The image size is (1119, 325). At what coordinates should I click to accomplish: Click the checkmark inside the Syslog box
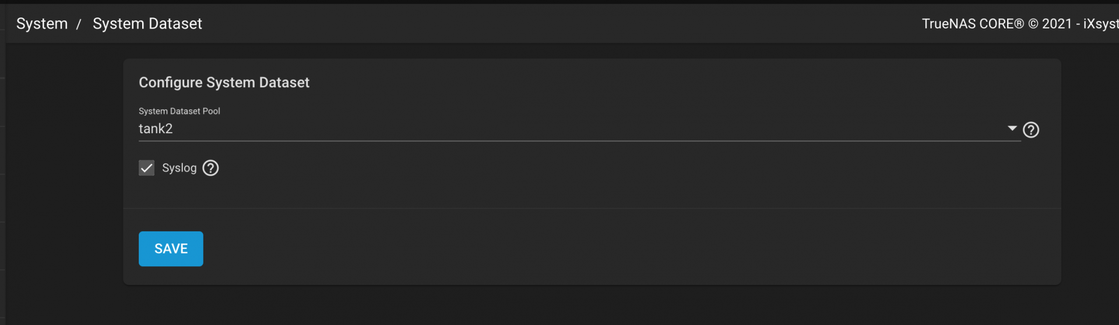146,168
